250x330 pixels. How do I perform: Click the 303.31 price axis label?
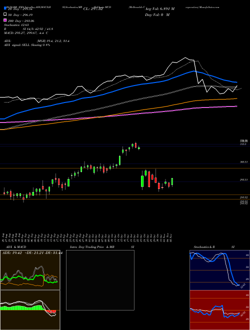[244, 162]
